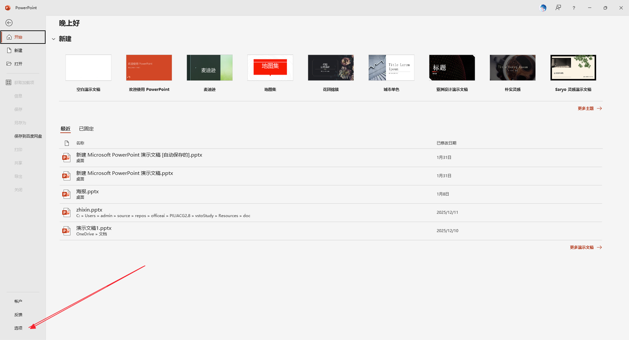Open 选项 in the sidebar
629x340 pixels.
coord(23,328)
